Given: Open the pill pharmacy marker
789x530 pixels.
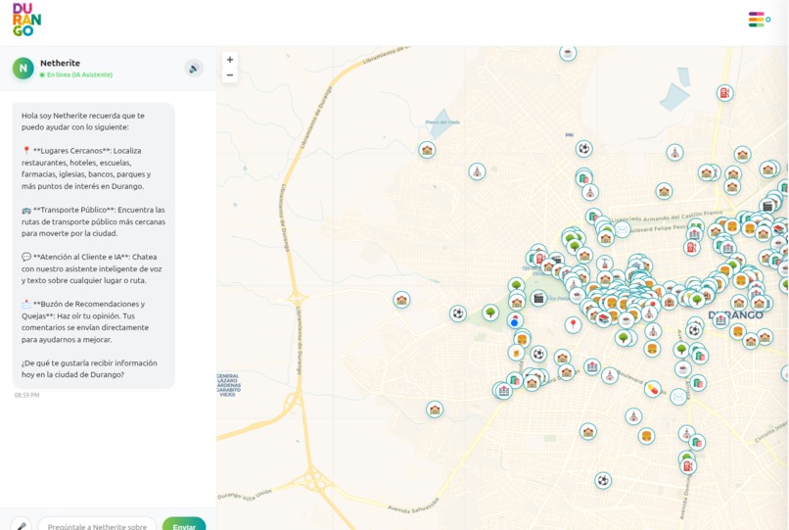Looking at the screenshot, I should coord(652,389).
